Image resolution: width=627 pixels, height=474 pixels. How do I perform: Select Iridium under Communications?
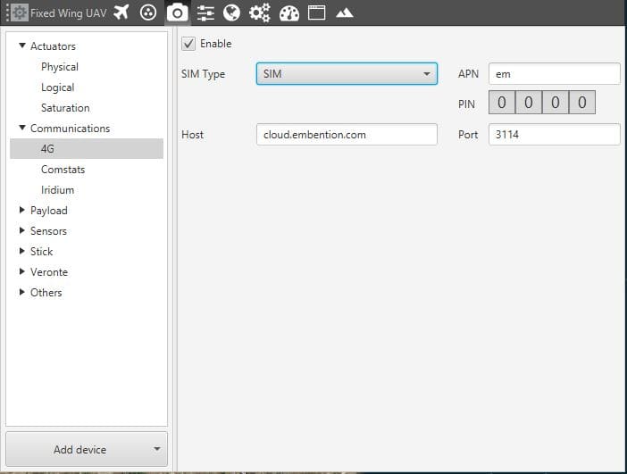tap(57, 190)
